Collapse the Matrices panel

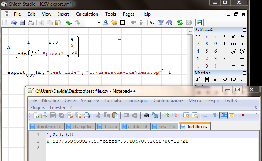pos(244,73)
